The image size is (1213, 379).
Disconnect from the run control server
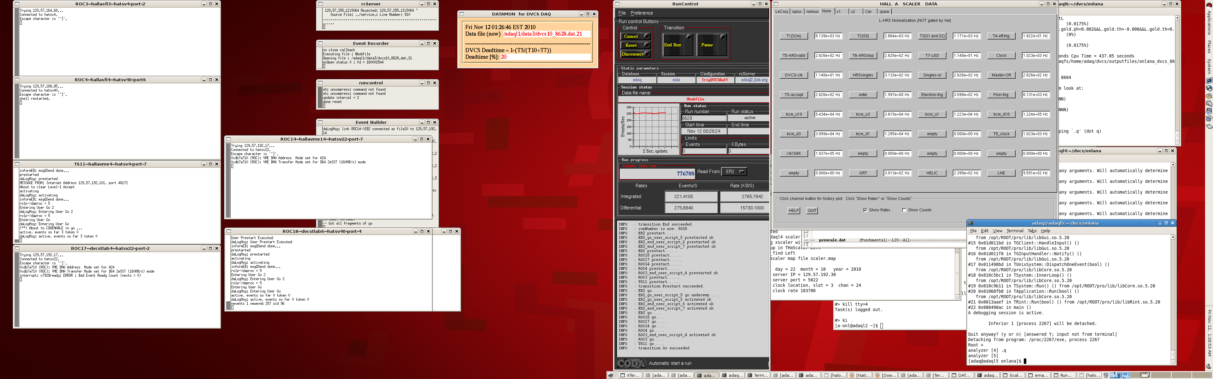pyautogui.click(x=635, y=54)
